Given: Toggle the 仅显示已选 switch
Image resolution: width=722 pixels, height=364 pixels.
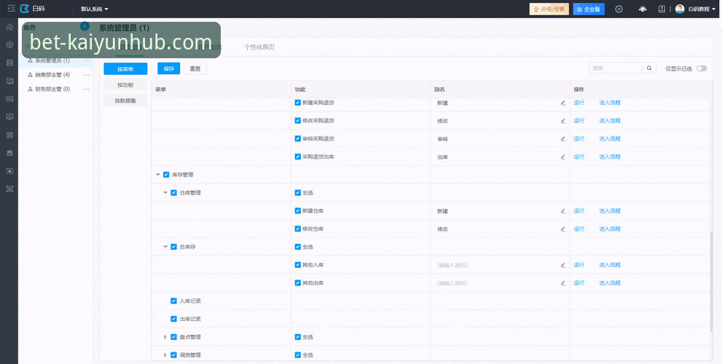Looking at the screenshot, I should [x=702, y=68].
